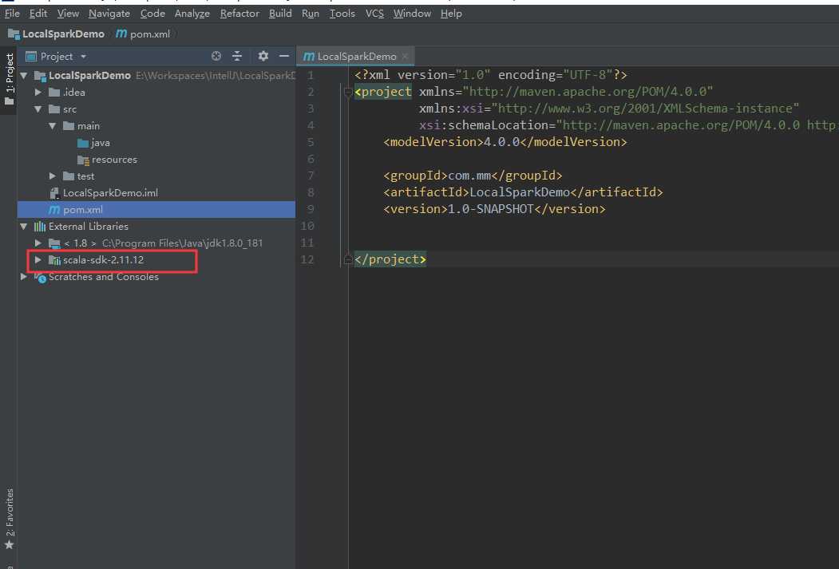Click the JDK 1.8 library icon
This screenshot has height=569, width=839.
54,243
